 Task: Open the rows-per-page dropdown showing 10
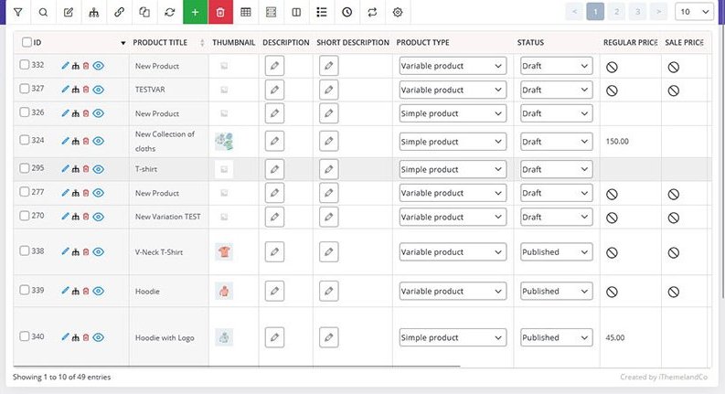[694, 12]
